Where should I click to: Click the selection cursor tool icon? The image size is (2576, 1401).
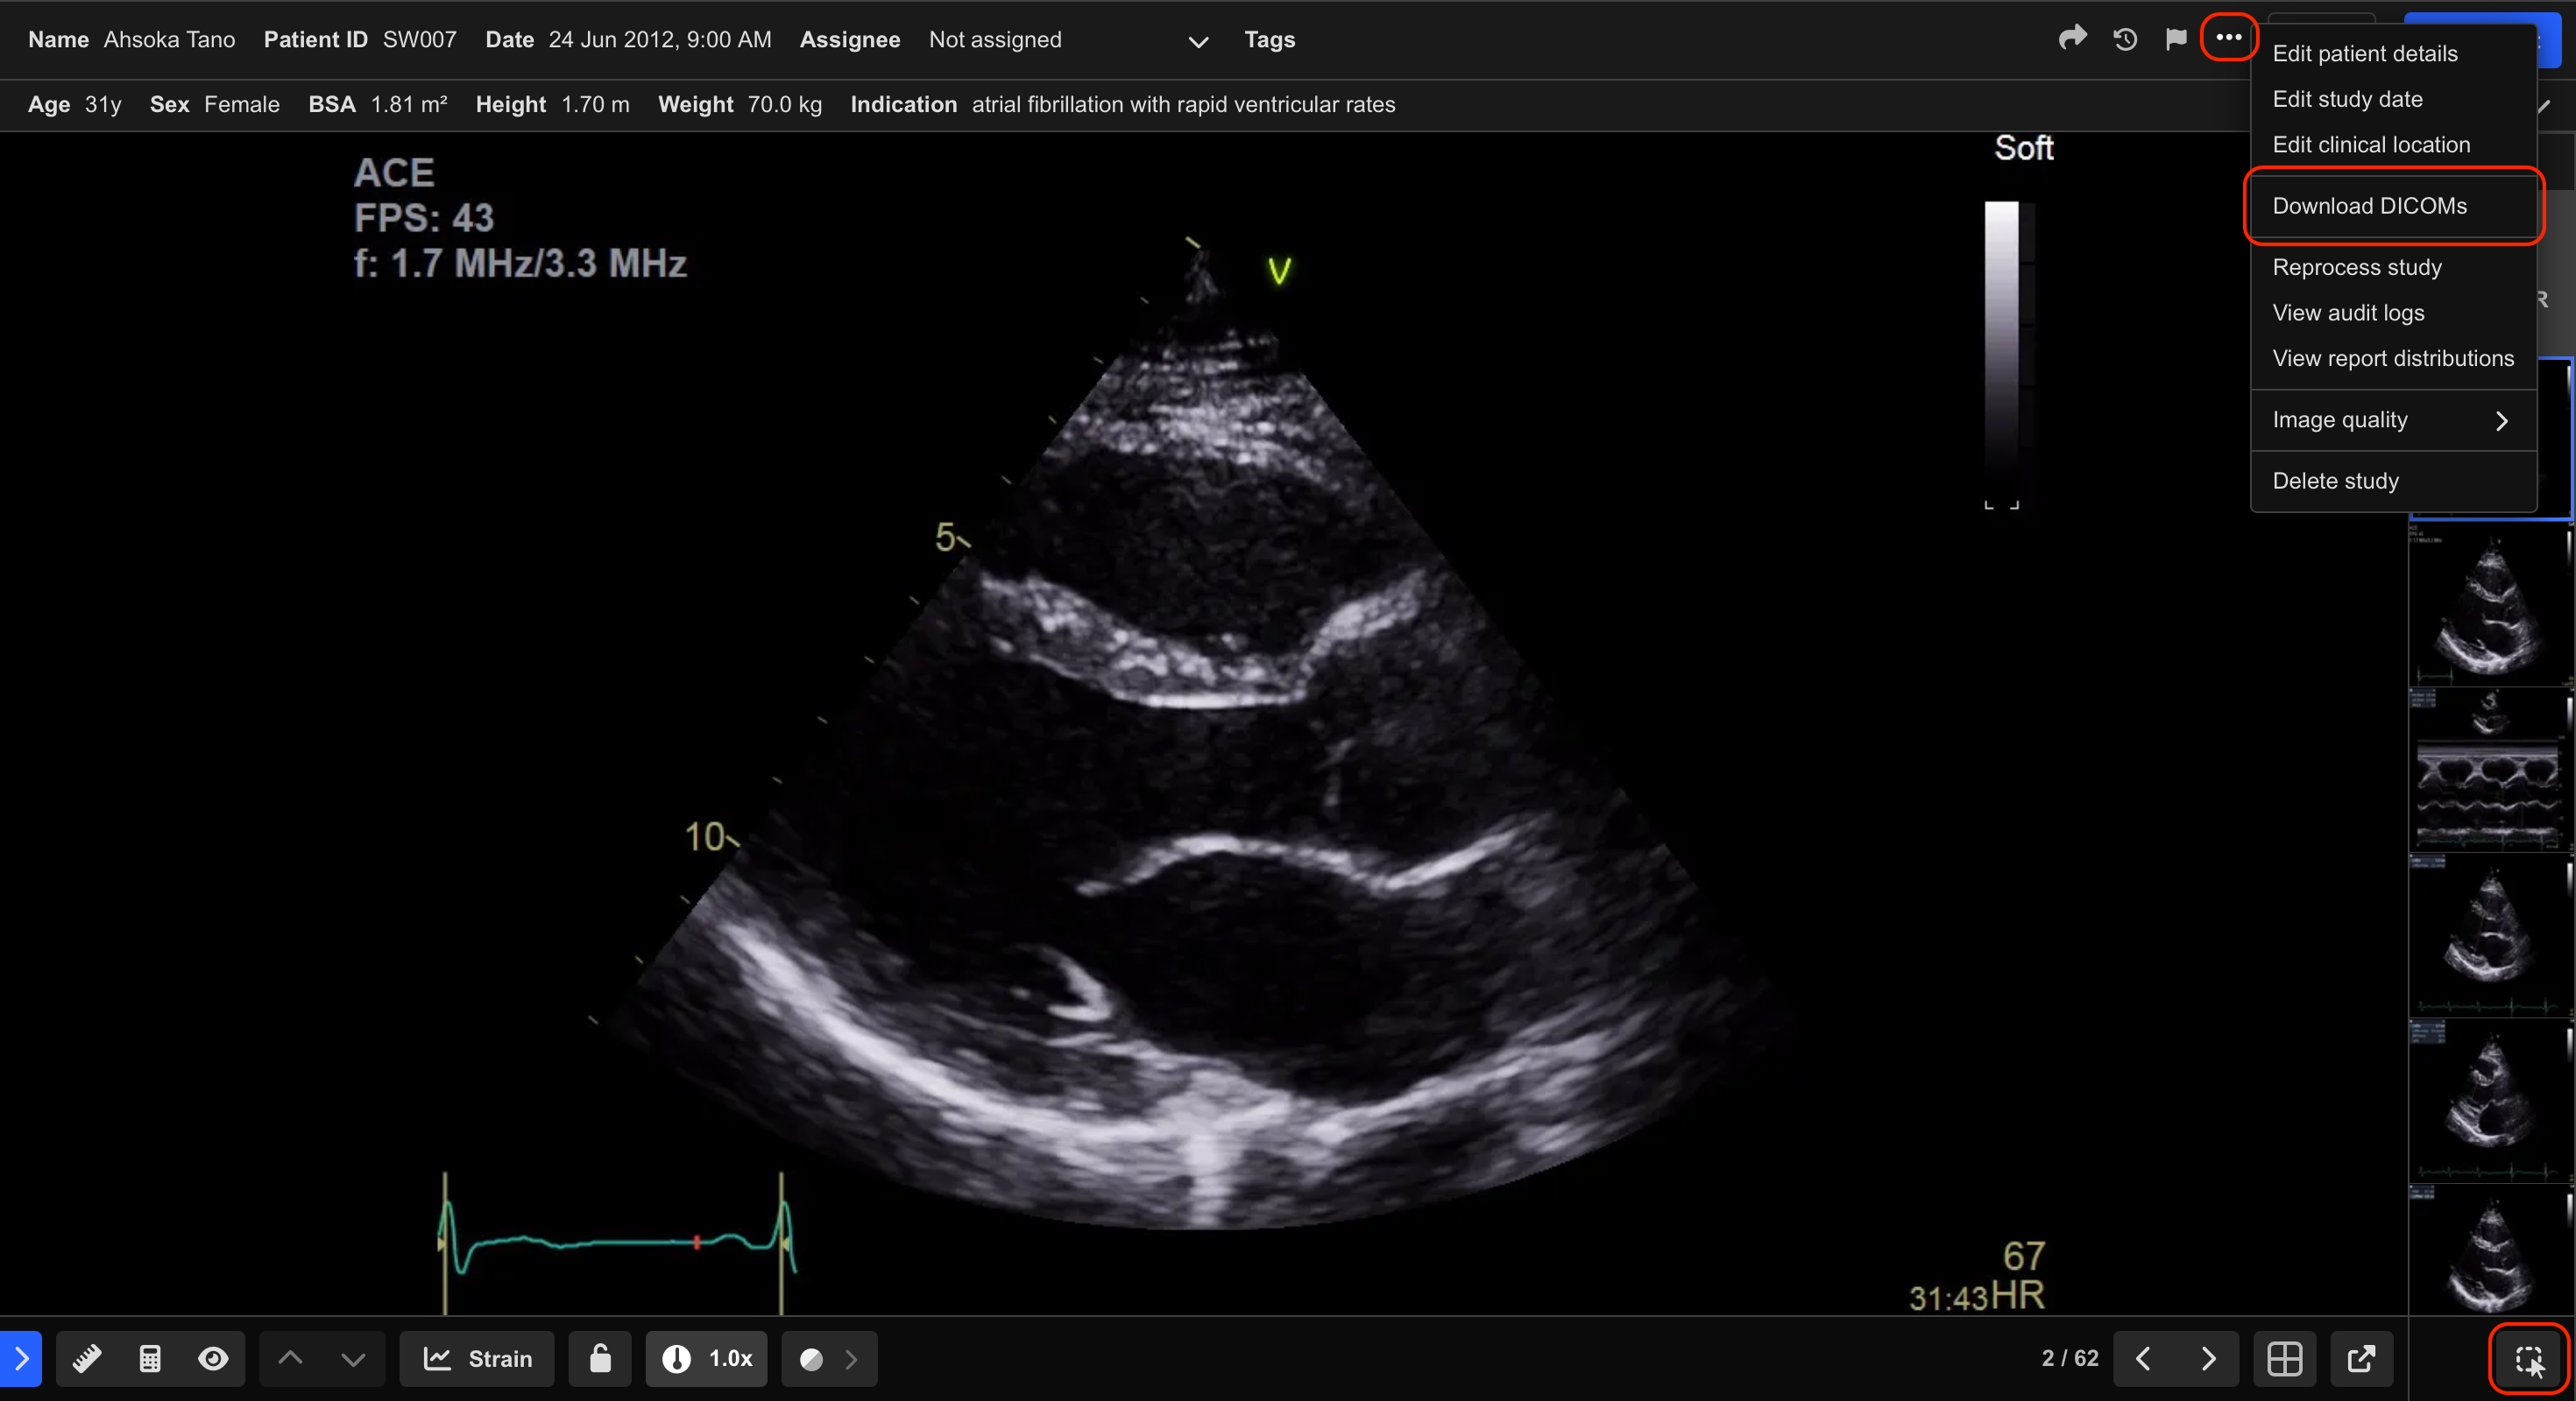[x=2529, y=1359]
